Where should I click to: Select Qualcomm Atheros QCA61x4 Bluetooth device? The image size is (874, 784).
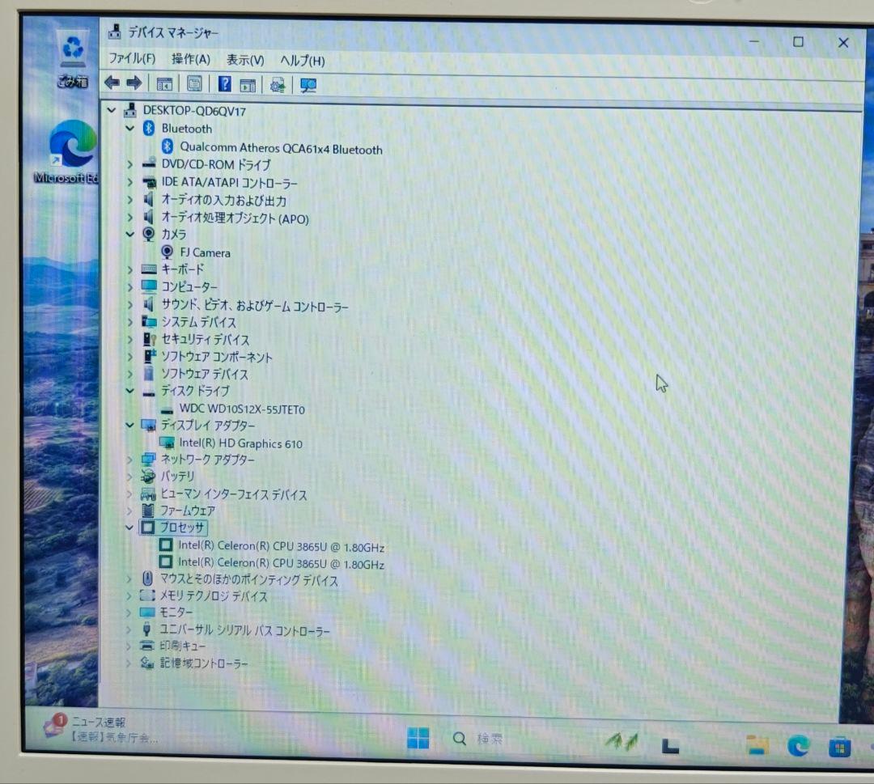coord(281,148)
